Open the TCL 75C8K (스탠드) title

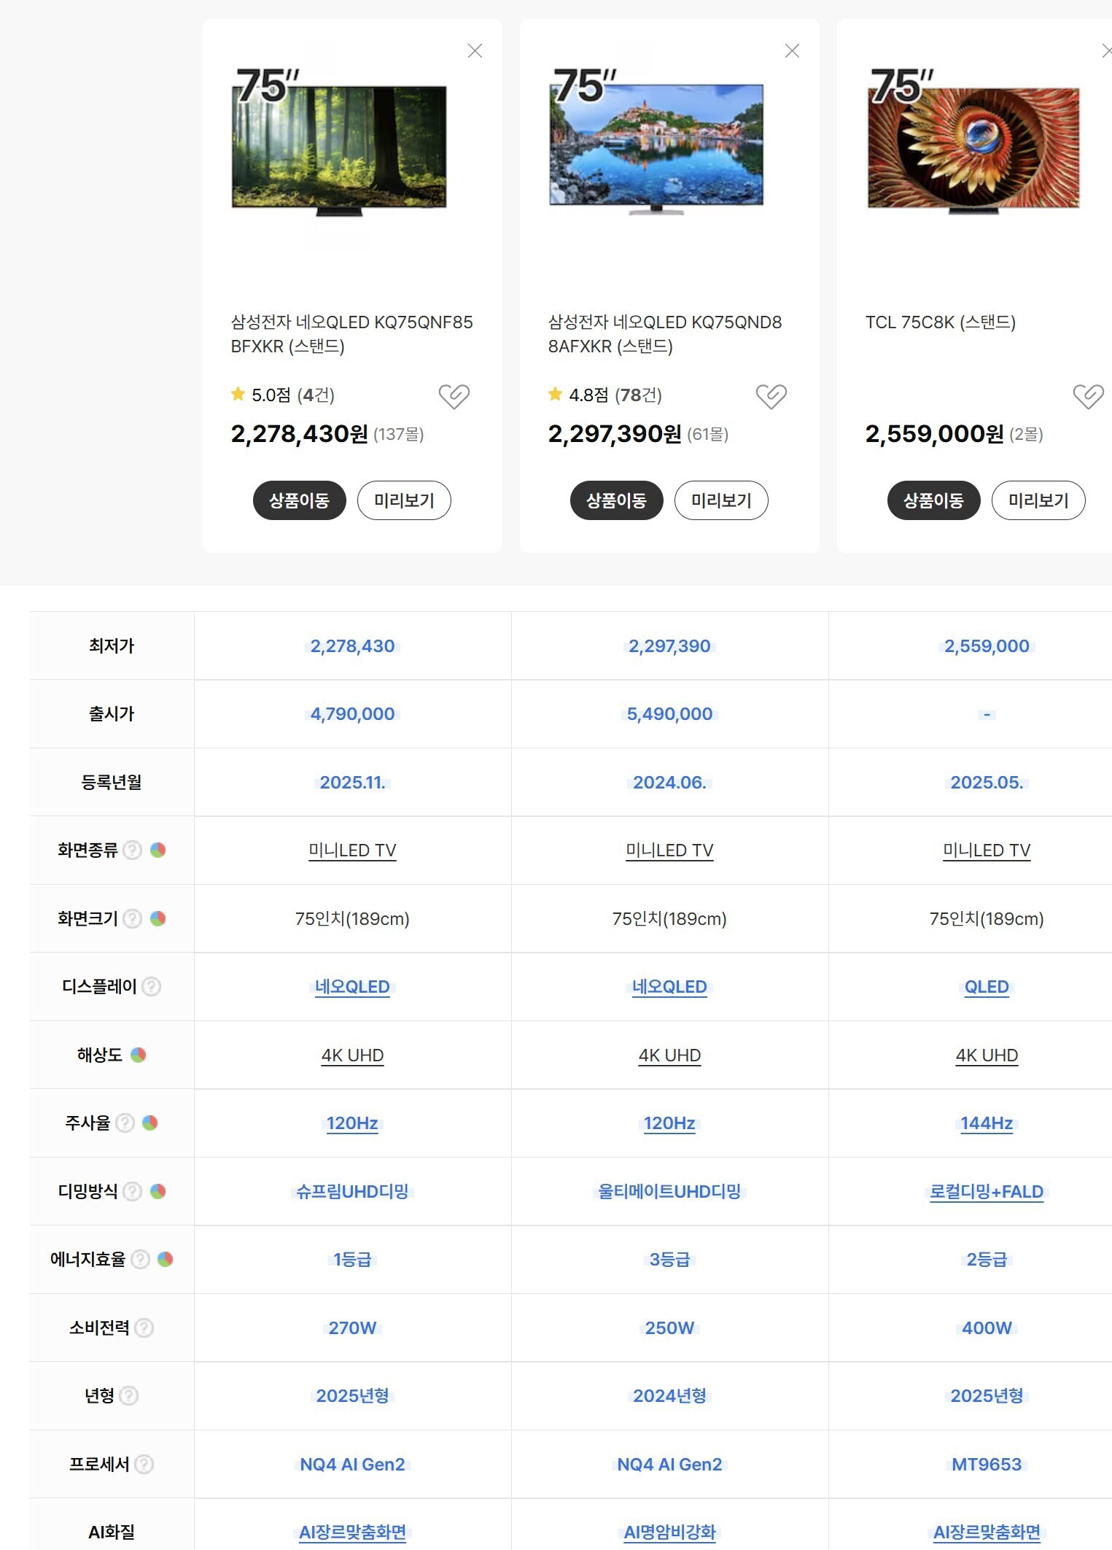point(941,322)
